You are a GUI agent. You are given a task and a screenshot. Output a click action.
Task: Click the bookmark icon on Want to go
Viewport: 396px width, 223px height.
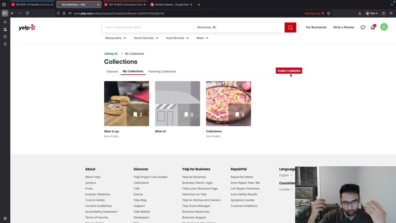tap(135, 115)
